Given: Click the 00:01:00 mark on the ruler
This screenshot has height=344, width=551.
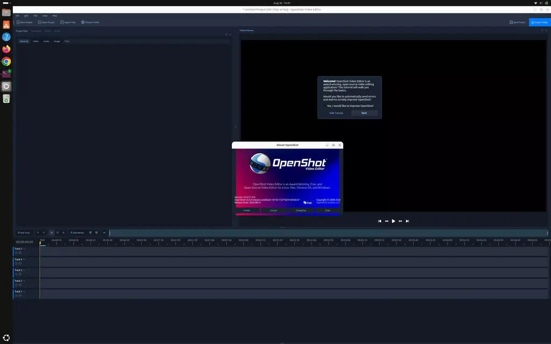Looking at the screenshot, I should 142,240.
